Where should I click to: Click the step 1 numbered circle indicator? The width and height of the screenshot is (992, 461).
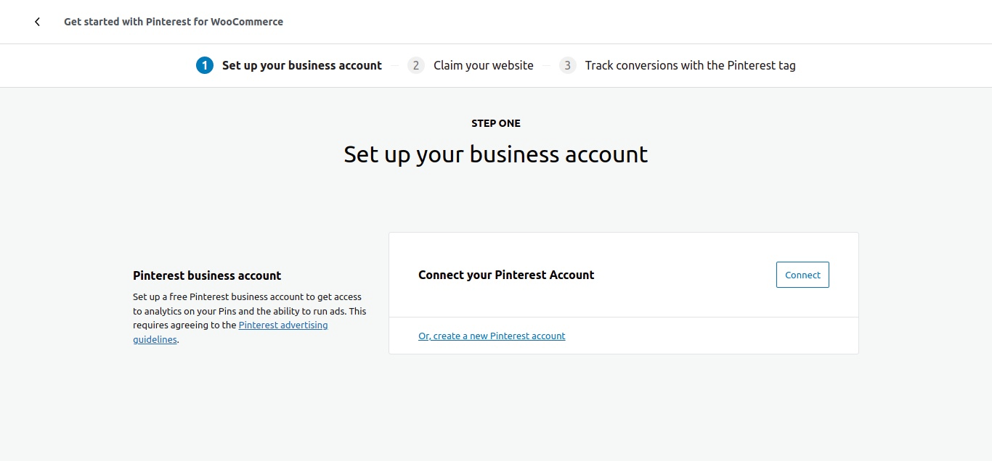tap(204, 65)
